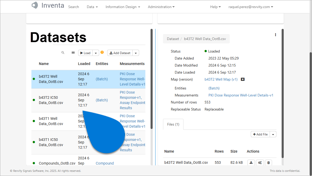Open file processing gears icon under Actions

point(260,162)
